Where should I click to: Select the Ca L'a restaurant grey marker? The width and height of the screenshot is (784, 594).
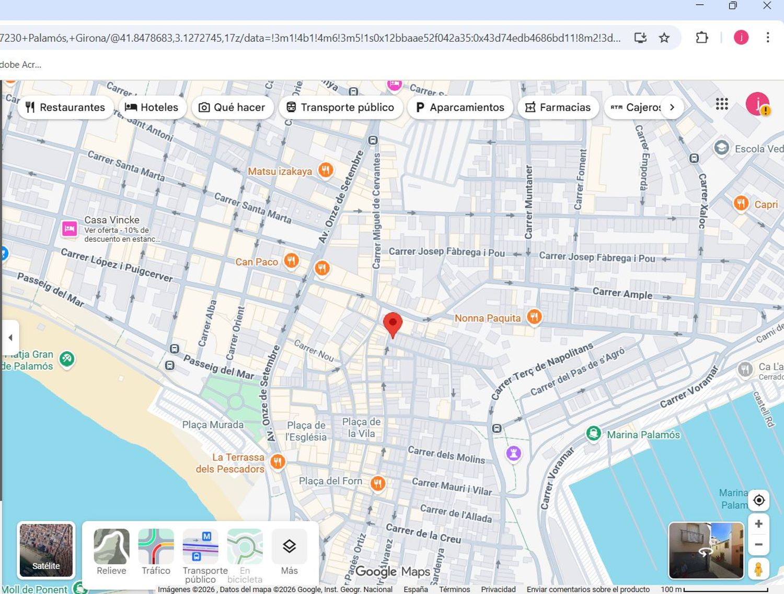coord(745,370)
